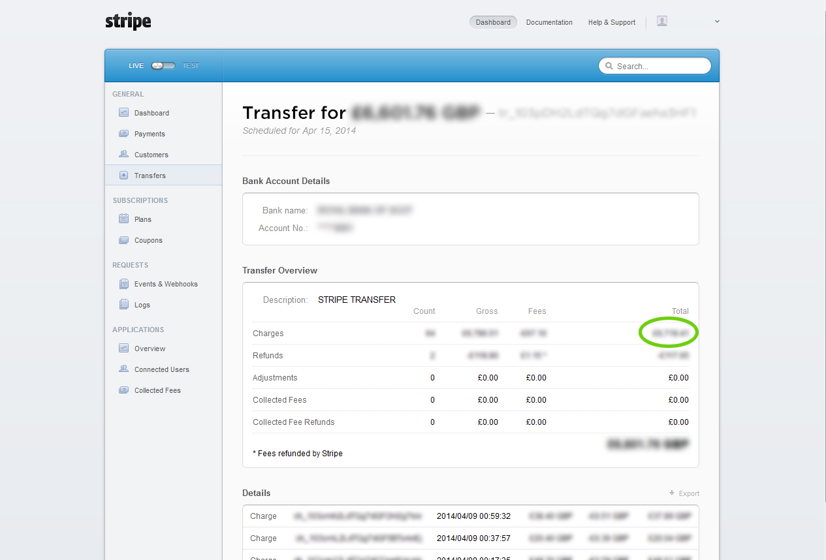
Task: Click the 'Account No.:' label
Action: [x=283, y=228]
